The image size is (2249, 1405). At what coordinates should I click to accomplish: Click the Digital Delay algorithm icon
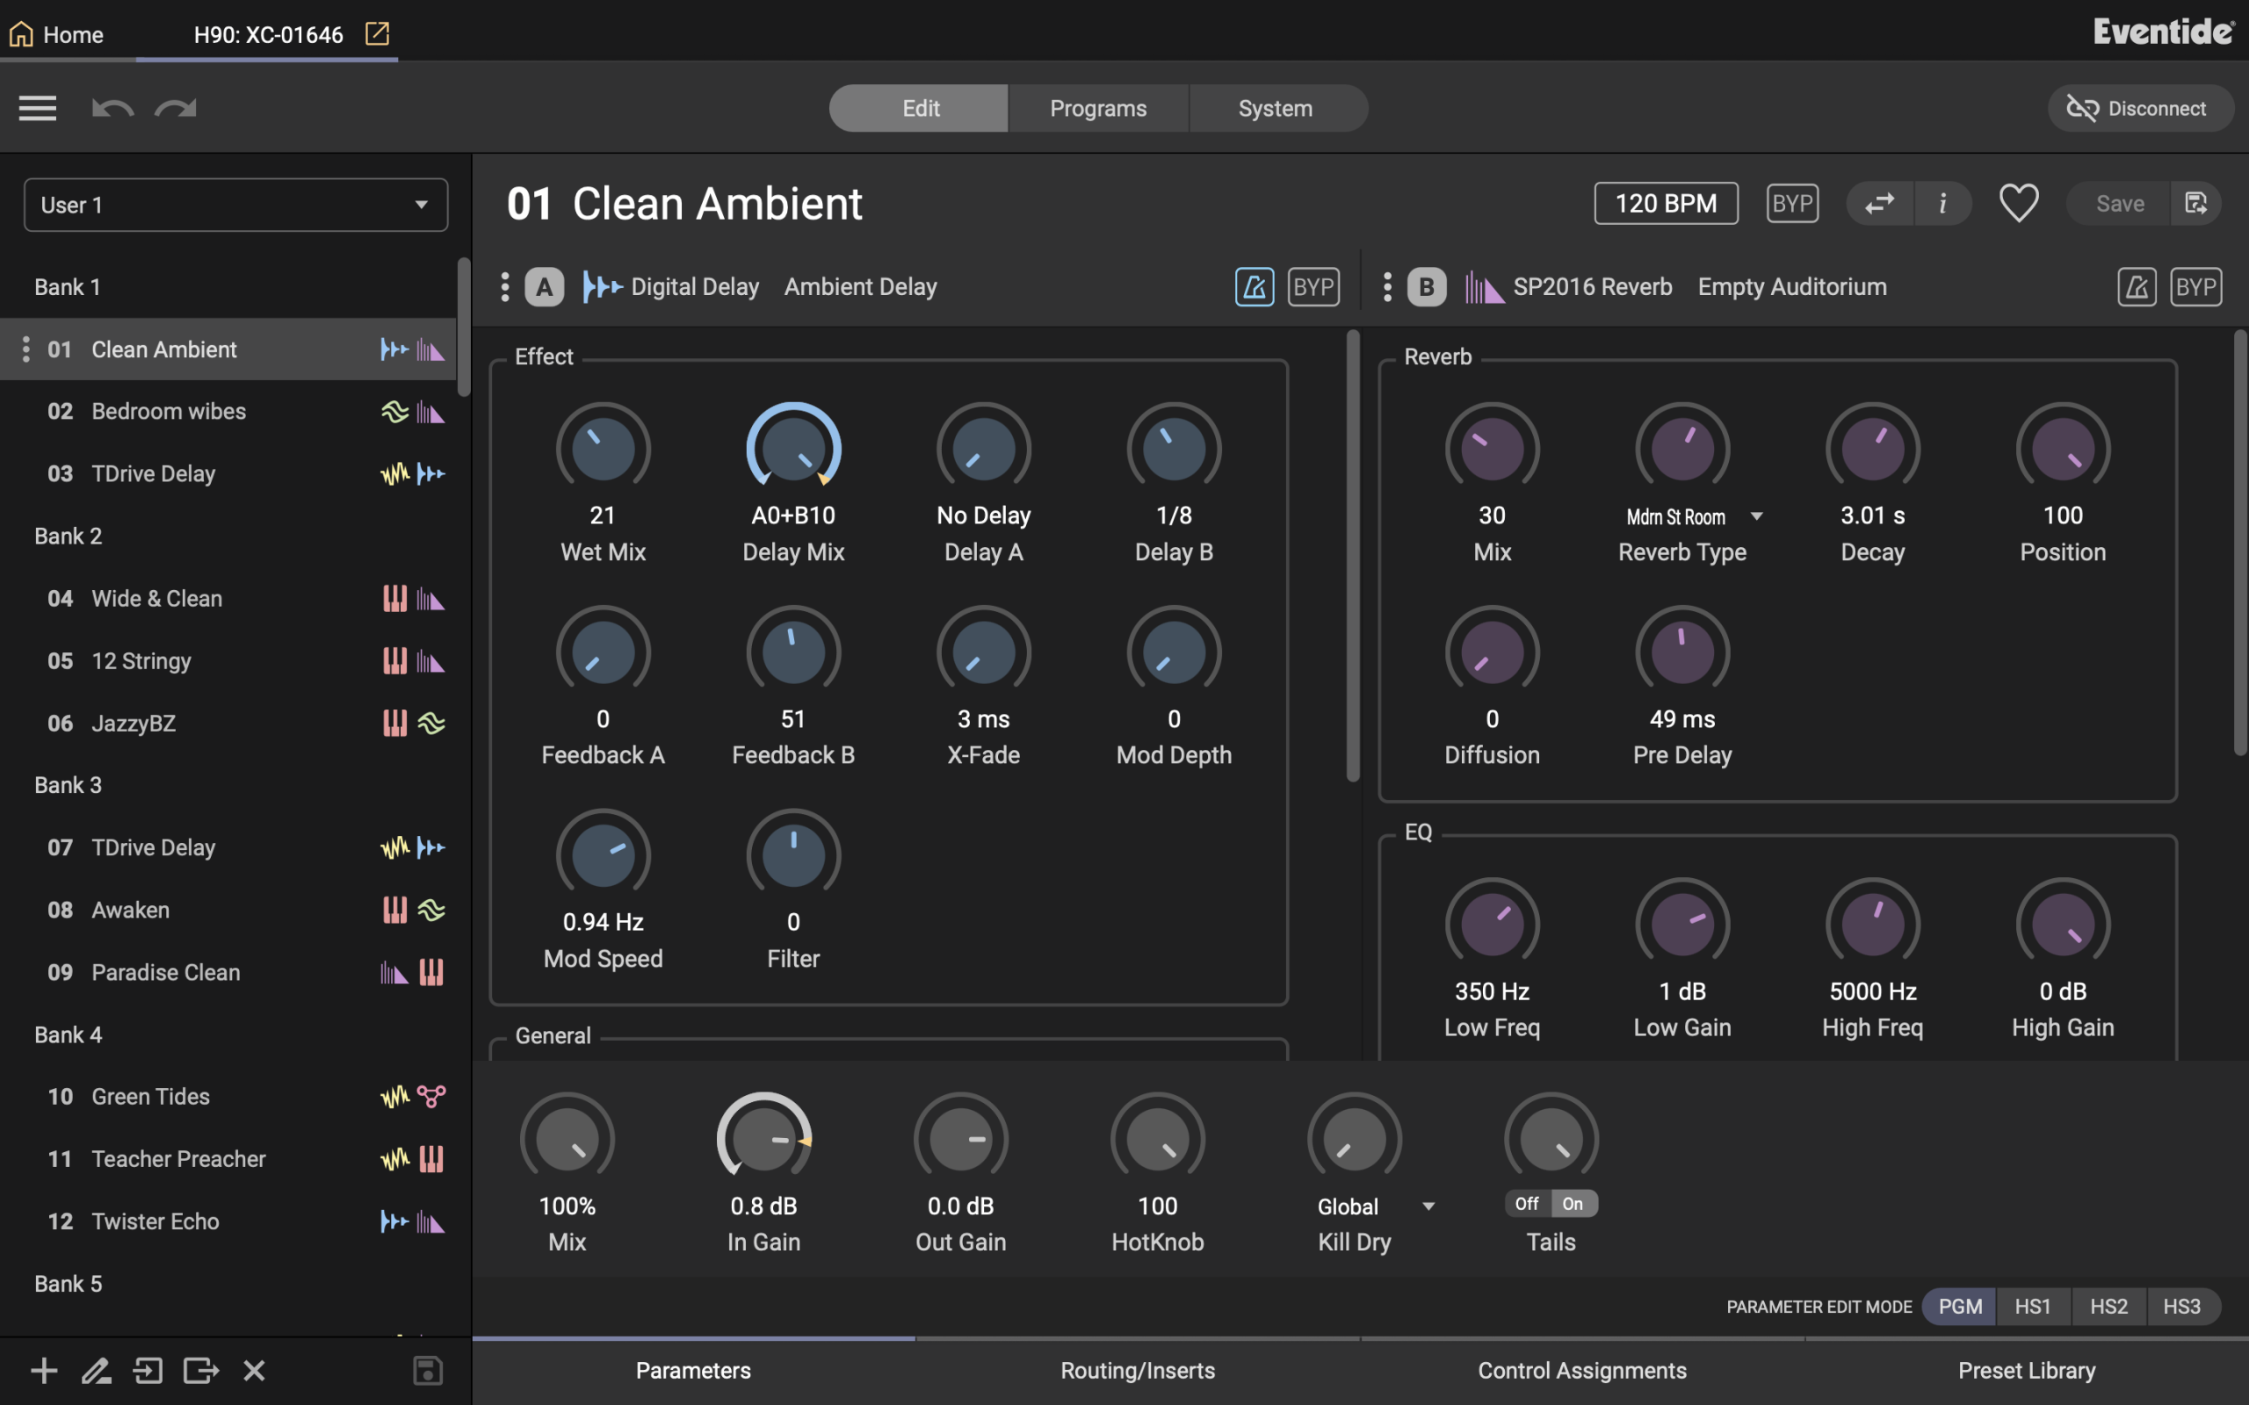[x=602, y=286]
